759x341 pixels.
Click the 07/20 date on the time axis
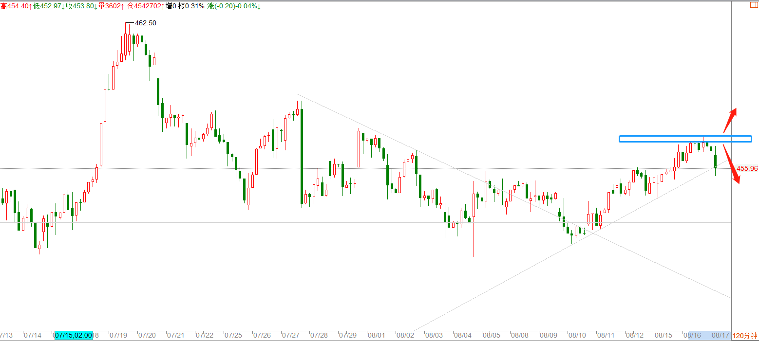point(147,336)
